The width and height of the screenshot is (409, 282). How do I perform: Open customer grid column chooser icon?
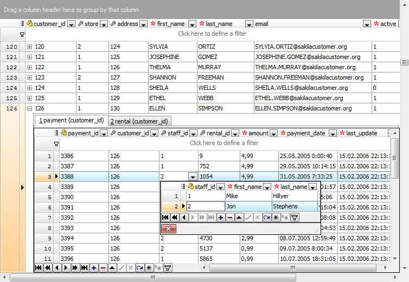click(x=22, y=24)
